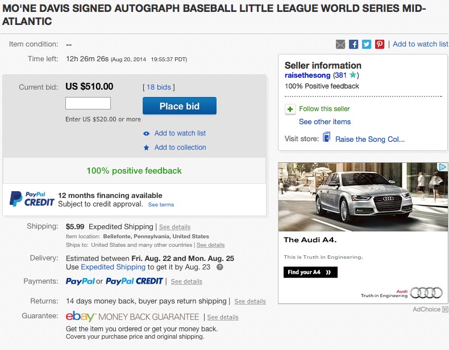Open the 18 bids history link
449x350 pixels.
tap(159, 87)
